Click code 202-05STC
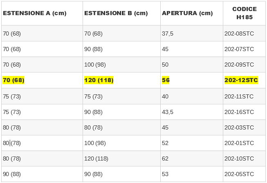Screen dimensions: 267x183 (239, 174)
